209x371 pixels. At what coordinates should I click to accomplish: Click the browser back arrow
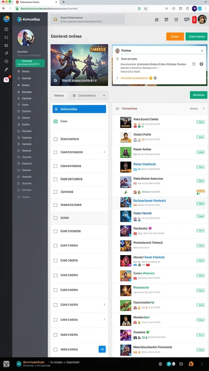[4, 8]
